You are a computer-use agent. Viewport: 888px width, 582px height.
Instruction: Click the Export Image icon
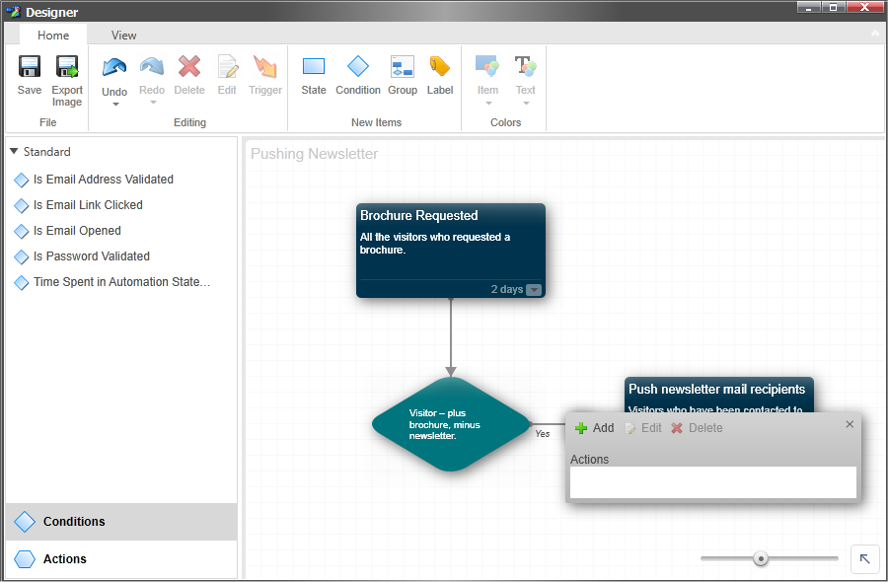pyautogui.click(x=67, y=67)
